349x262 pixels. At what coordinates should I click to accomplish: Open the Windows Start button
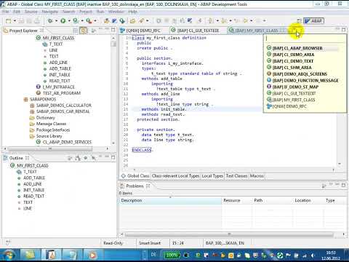pyautogui.click(x=9, y=255)
